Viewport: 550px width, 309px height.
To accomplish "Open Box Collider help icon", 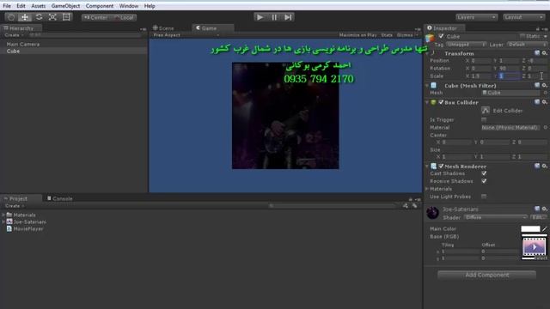I will (537, 102).
